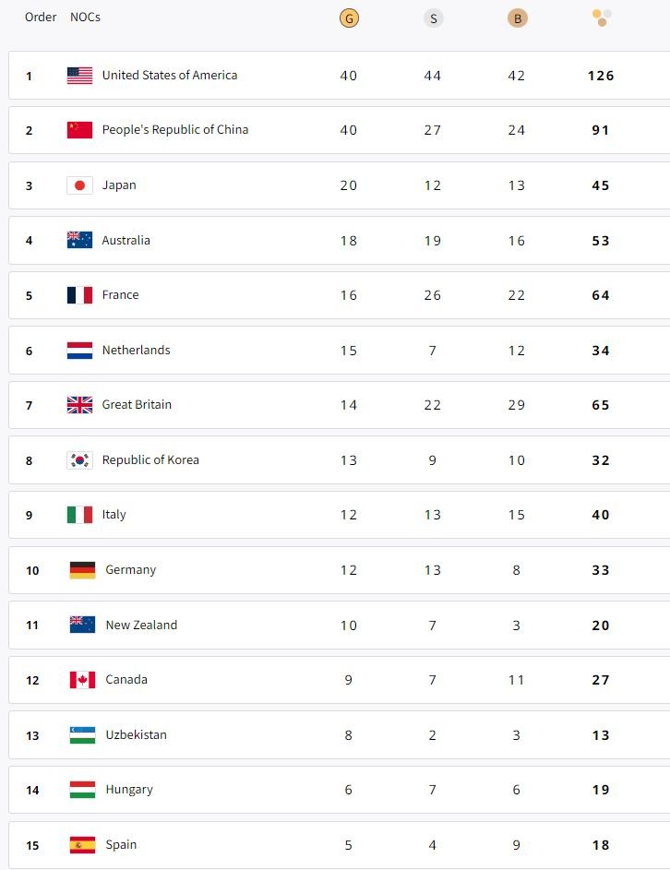Click the gold medal G header icon
670x870 pixels.
[x=349, y=18]
